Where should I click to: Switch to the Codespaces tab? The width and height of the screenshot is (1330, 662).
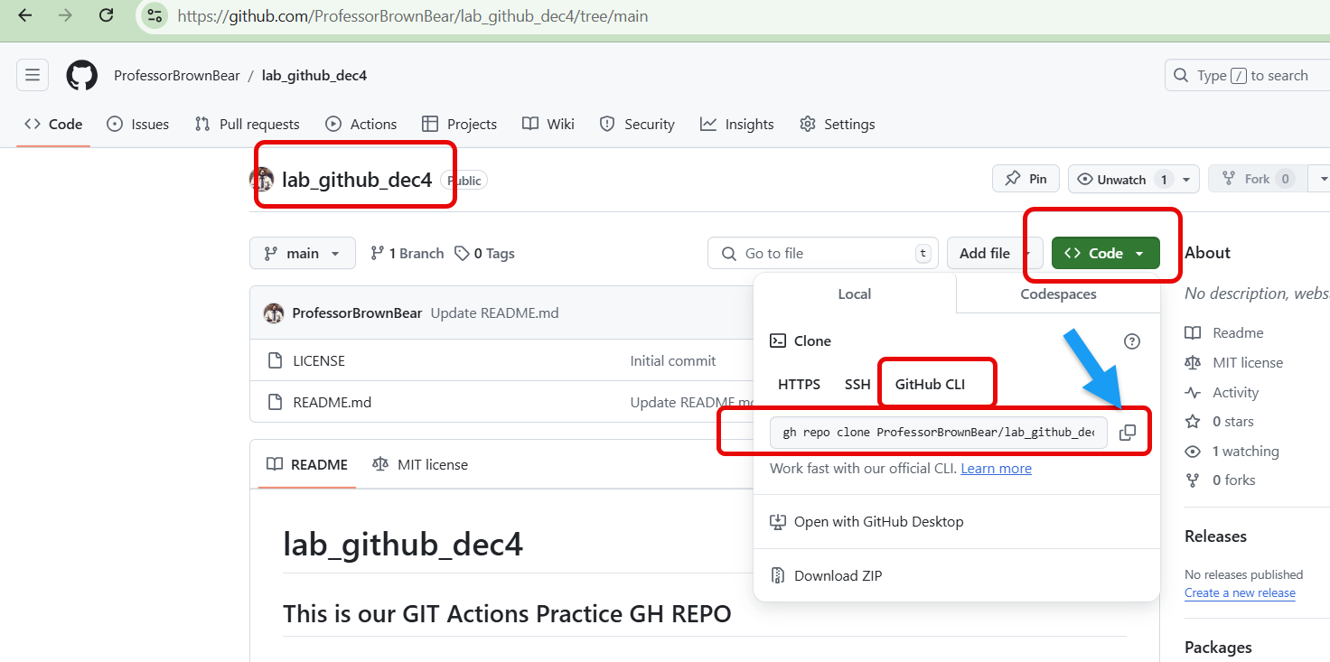pos(1058,294)
